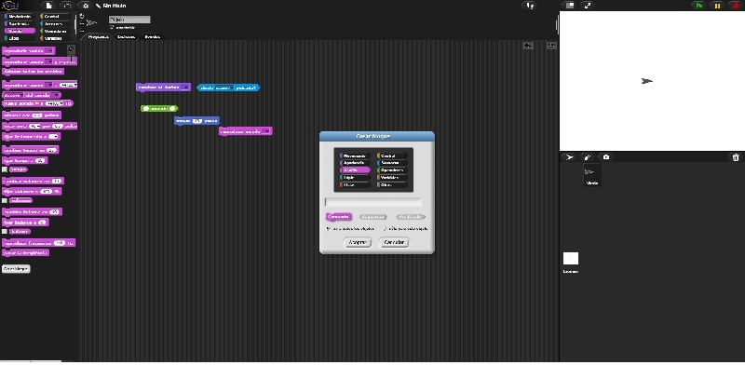
Task: Open the palette search icon
Action: pyautogui.click(x=71, y=48)
